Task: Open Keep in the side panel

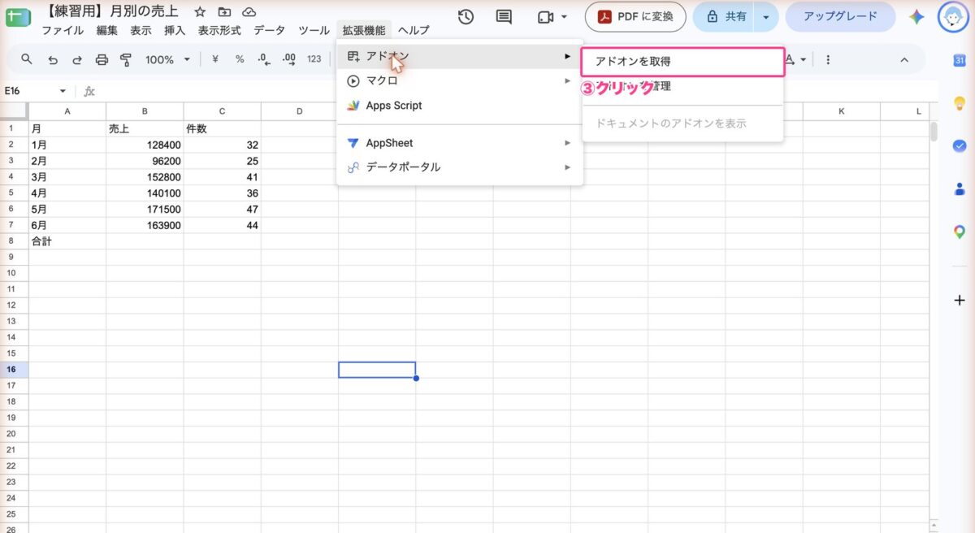Action: 959,103
